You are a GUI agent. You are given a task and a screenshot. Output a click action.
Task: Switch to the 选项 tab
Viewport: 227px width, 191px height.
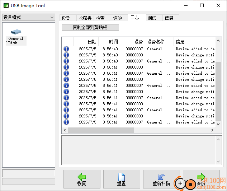119,18
